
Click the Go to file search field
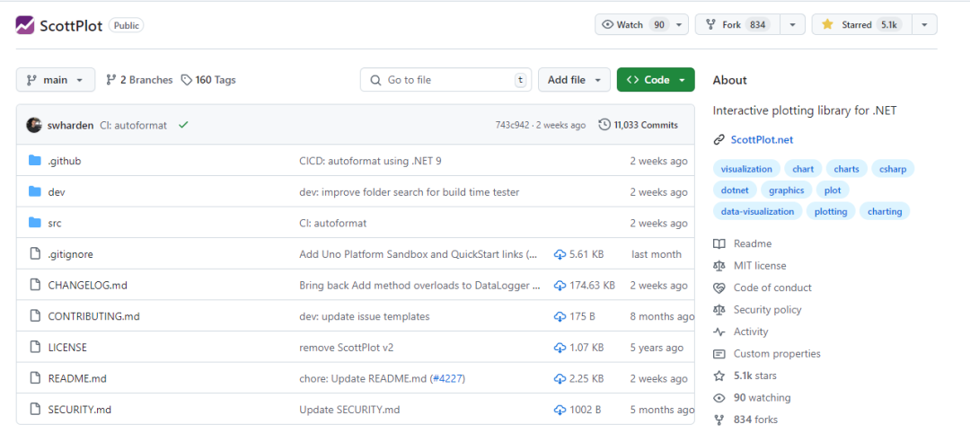(x=445, y=80)
